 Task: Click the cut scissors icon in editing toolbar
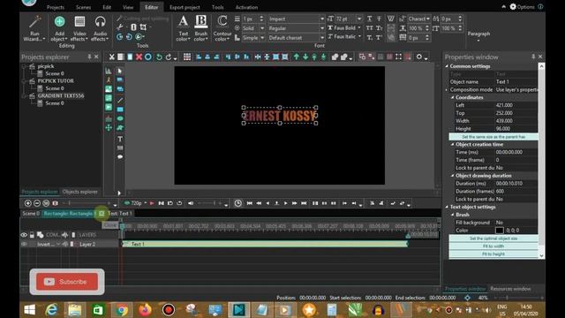point(112,57)
